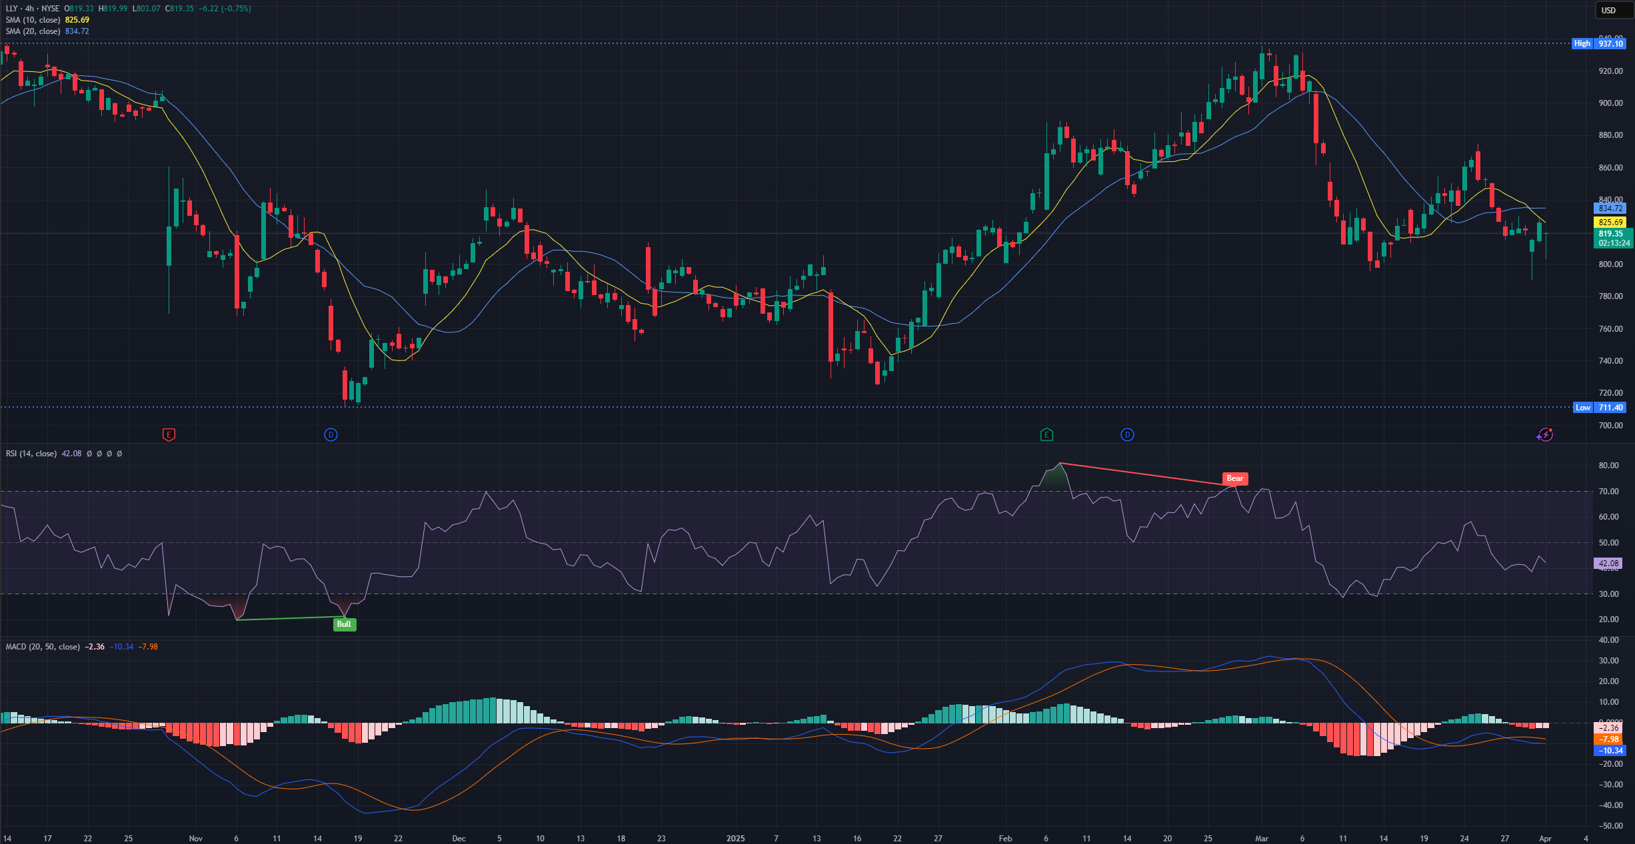Click the blue 834.72 SMA price label
The image size is (1635, 844).
pos(1610,209)
